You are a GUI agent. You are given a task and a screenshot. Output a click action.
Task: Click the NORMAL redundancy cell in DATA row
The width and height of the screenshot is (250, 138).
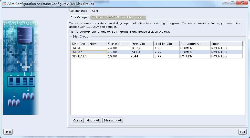point(195,48)
